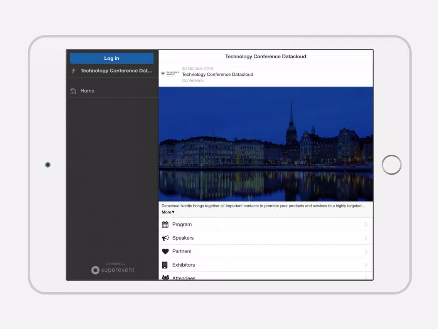Click the chevron on the Speakers row

point(366,238)
